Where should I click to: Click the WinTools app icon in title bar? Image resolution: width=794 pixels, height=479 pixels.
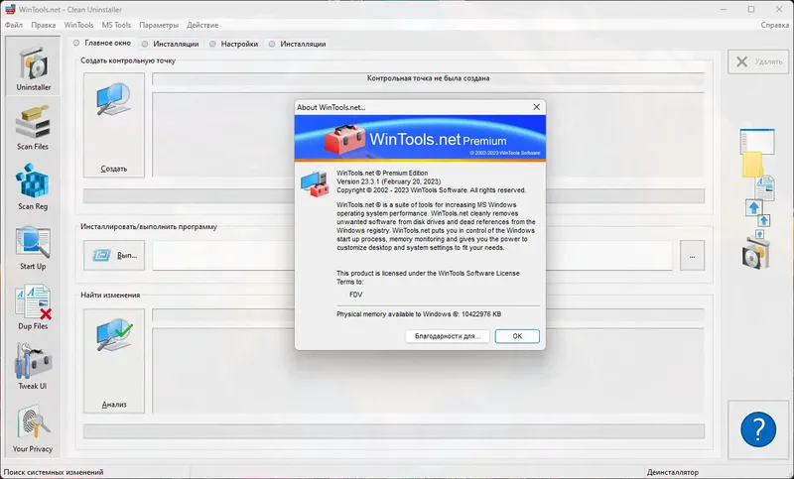(10, 9)
